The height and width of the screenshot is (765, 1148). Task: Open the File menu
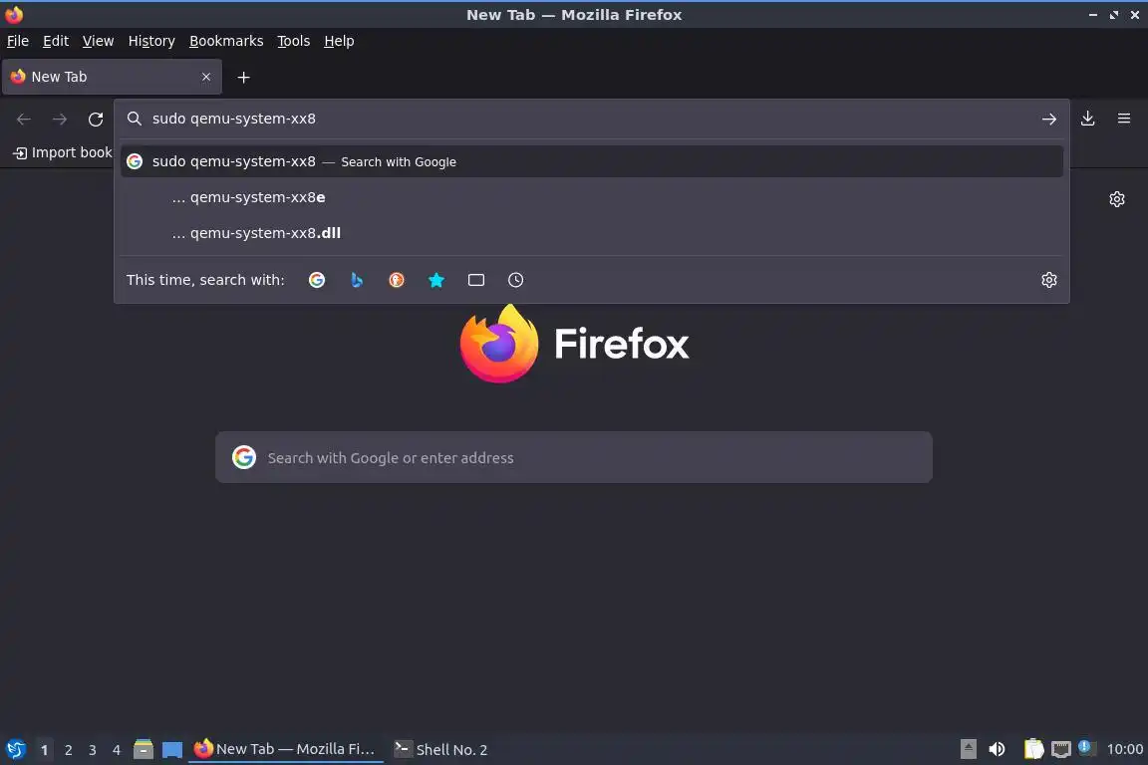coord(18,41)
